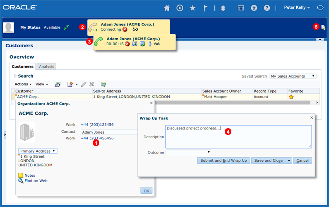Export customers table to Excel
Viewport: 329px width, 207px height.
58,84
